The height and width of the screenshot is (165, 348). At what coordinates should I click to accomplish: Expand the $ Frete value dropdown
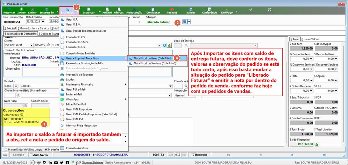pos(311,80)
